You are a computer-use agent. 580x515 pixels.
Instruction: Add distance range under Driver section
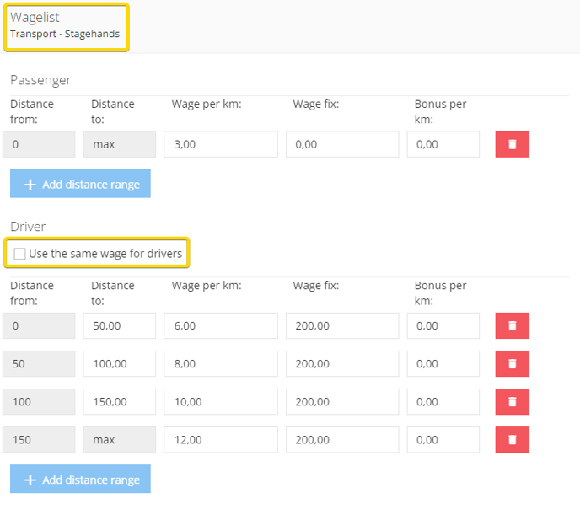click(80, 479)
